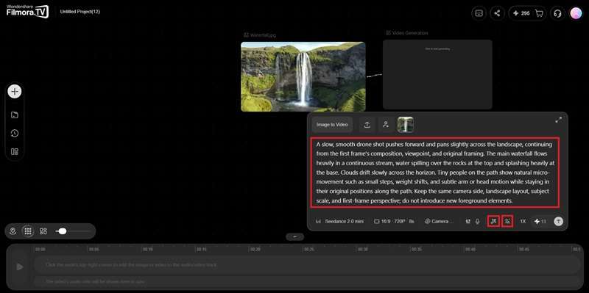The width and height of the screenshot is (589, 293).
Task: Select the waterfall image node thumbnail
Action: point(303,76)
